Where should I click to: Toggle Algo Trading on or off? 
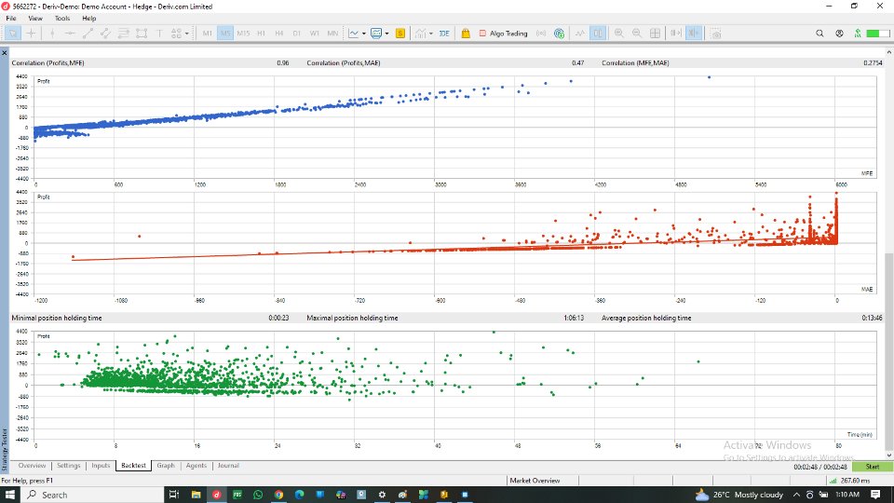(x=502, y=34)
